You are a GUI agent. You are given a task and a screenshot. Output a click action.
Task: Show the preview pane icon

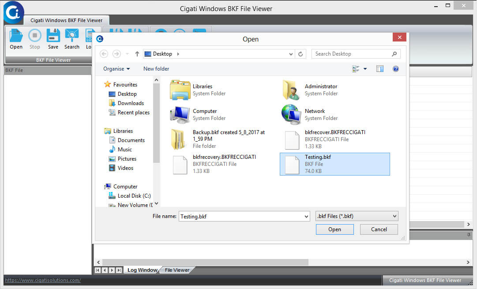click(380, 69)
